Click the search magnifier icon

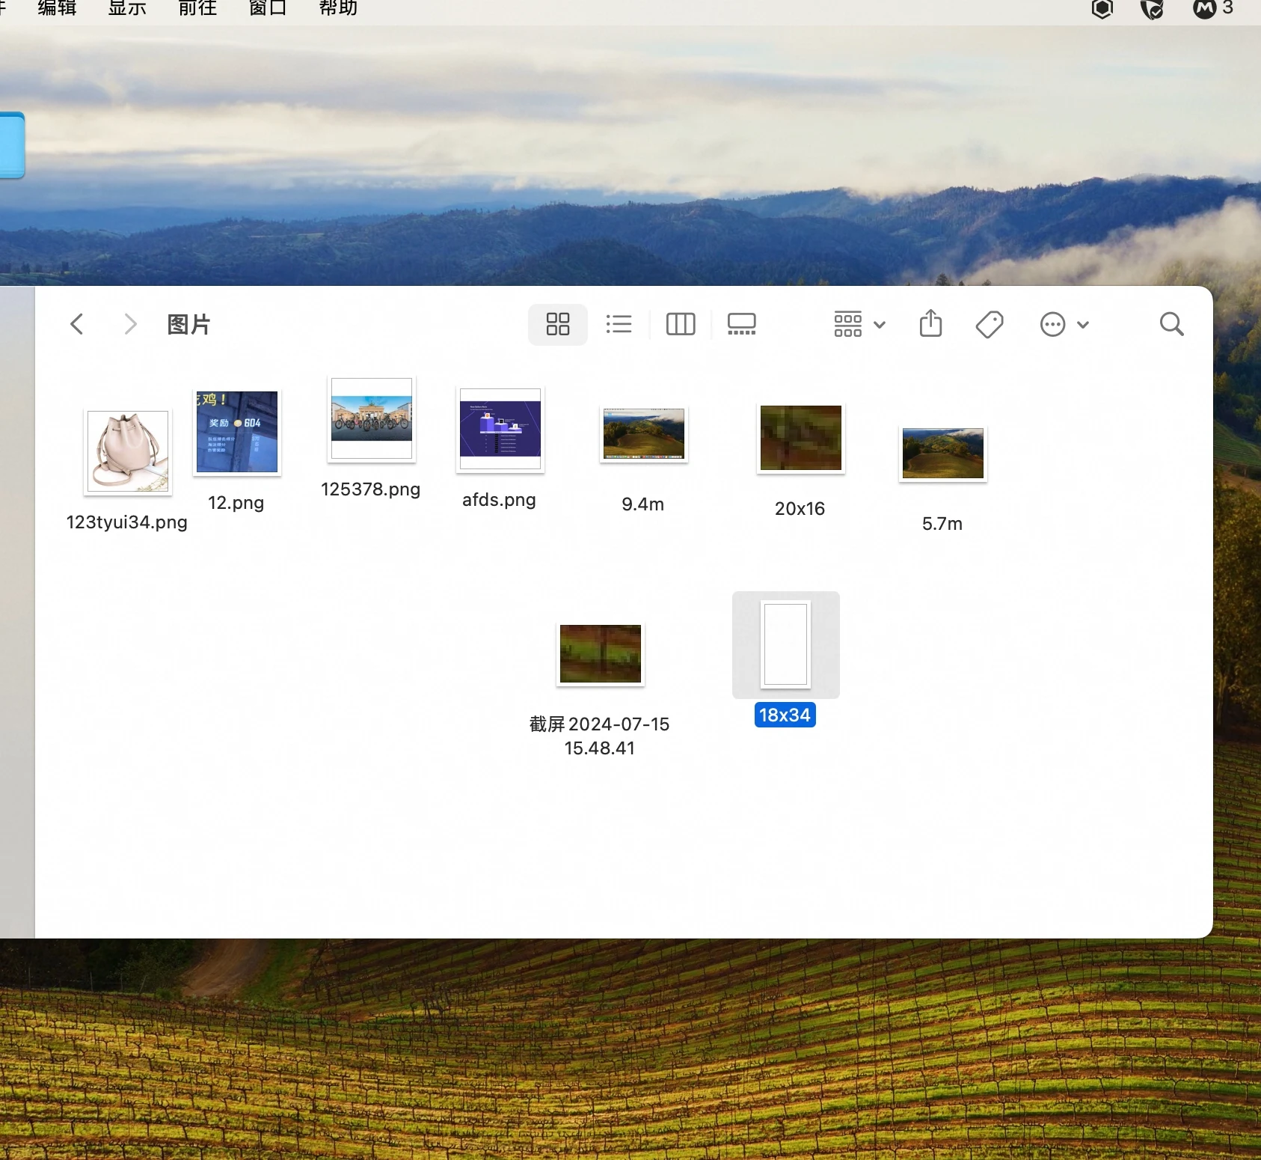pos(1171,324)
